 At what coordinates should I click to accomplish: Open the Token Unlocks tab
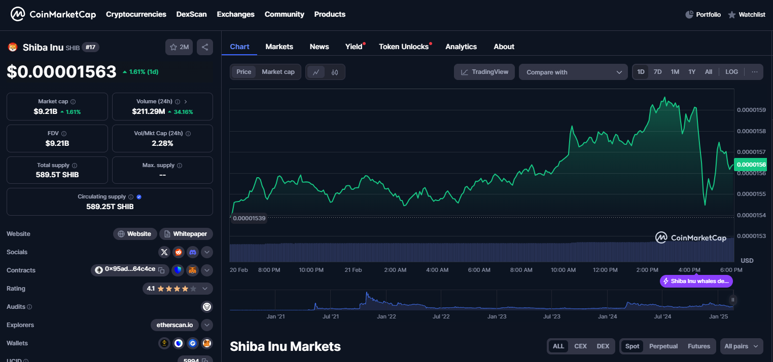(404, 47)
